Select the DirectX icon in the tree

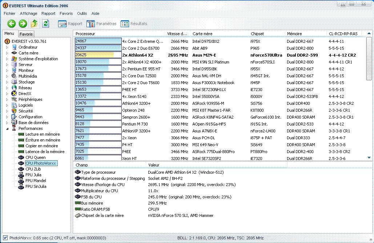tap(14, 94)
